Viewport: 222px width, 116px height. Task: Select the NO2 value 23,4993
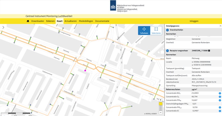[x=195, y=93]
